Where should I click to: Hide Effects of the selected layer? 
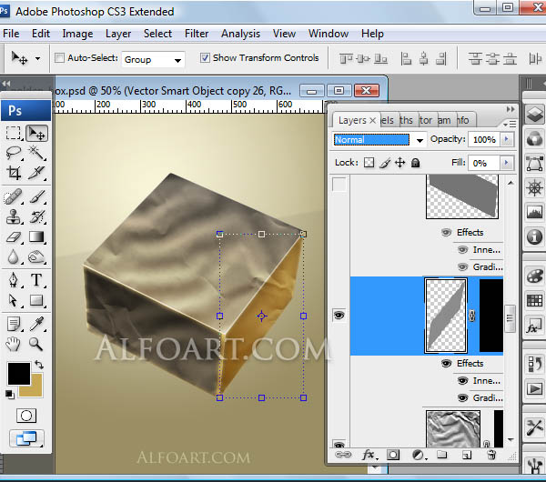pos(447,364)
